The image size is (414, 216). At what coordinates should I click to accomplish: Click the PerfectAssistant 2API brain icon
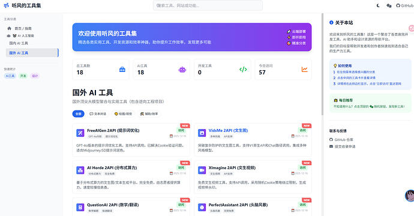click(202, 207)
